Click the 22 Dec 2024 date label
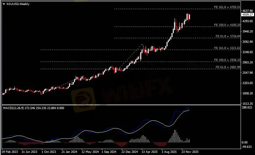This screenshot has width=255, height=155. (x=130, y=152)
